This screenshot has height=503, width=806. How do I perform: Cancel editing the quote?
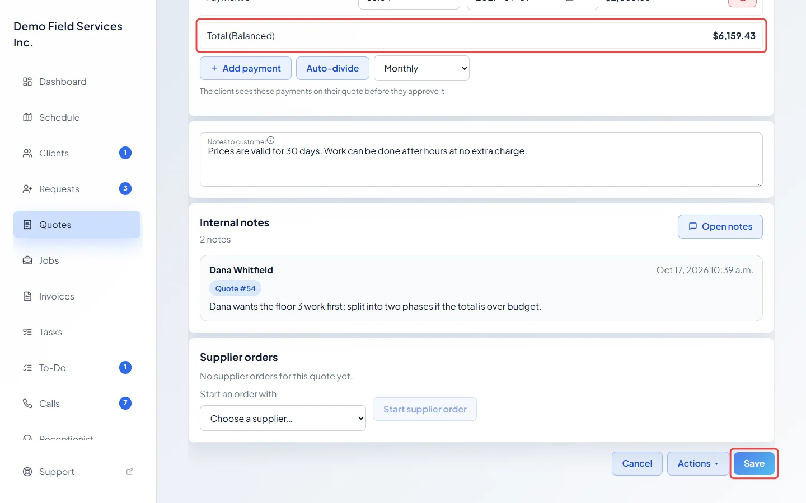coord(637,463)
